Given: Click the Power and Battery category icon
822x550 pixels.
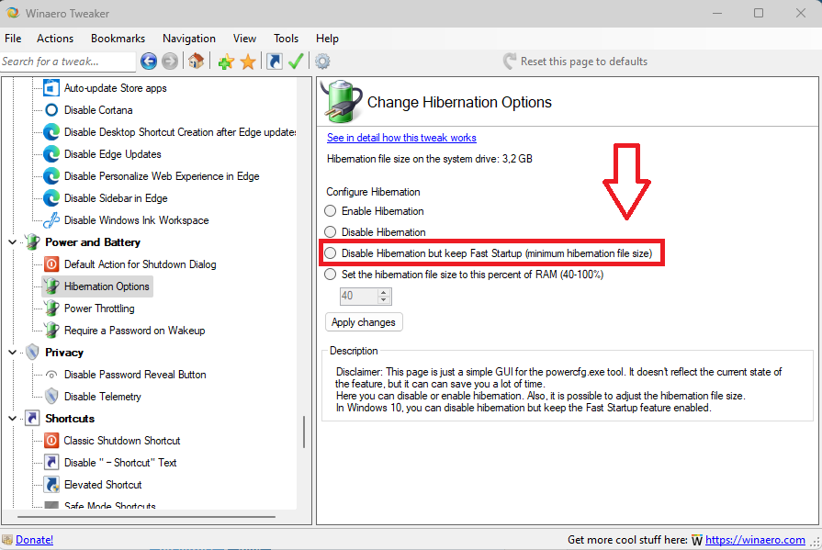Looking at the screenshot, I should (x=32, y=242).
